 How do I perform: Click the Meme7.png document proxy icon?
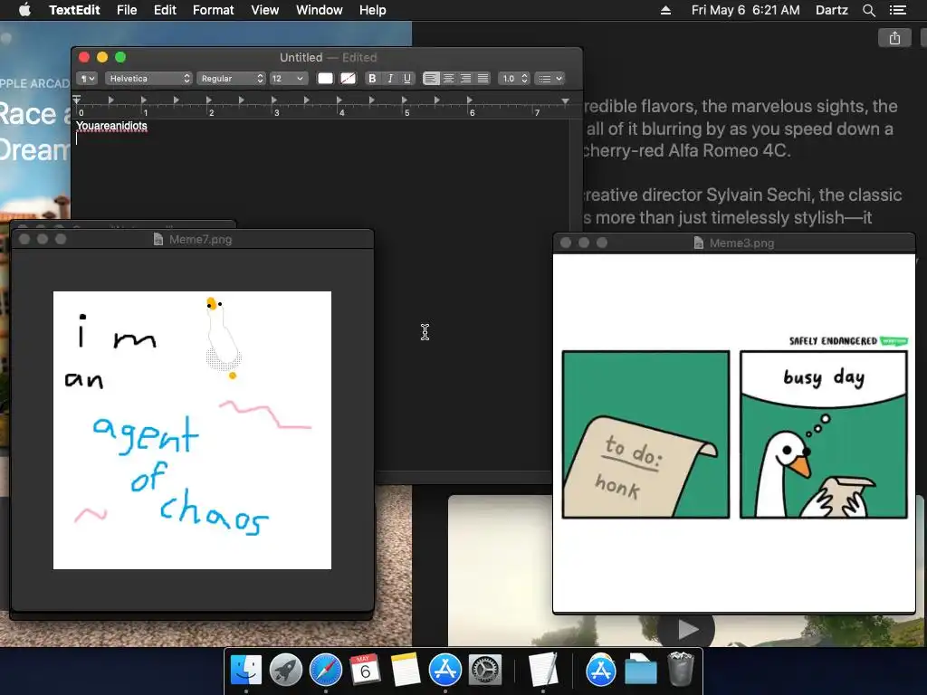tap(158, 239)
